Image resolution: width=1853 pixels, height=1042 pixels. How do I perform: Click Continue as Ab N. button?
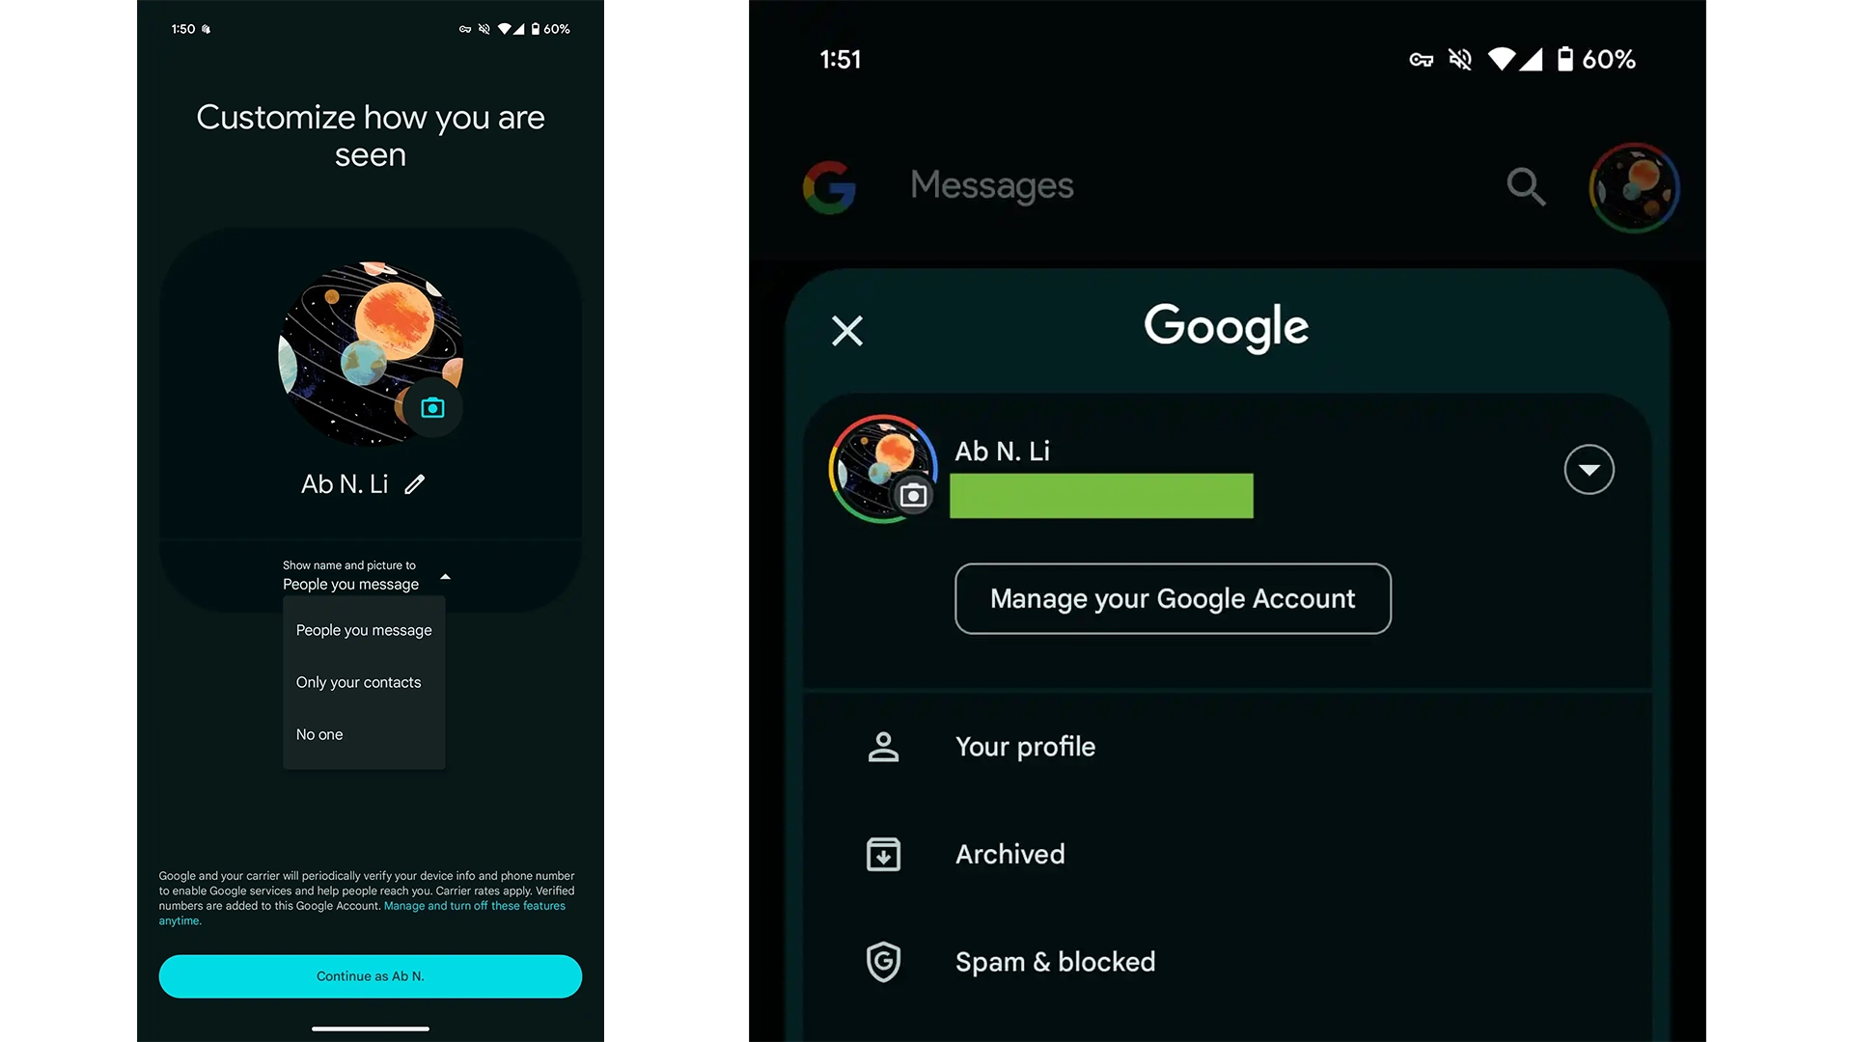pyautogui.click(x=371, y=975)
